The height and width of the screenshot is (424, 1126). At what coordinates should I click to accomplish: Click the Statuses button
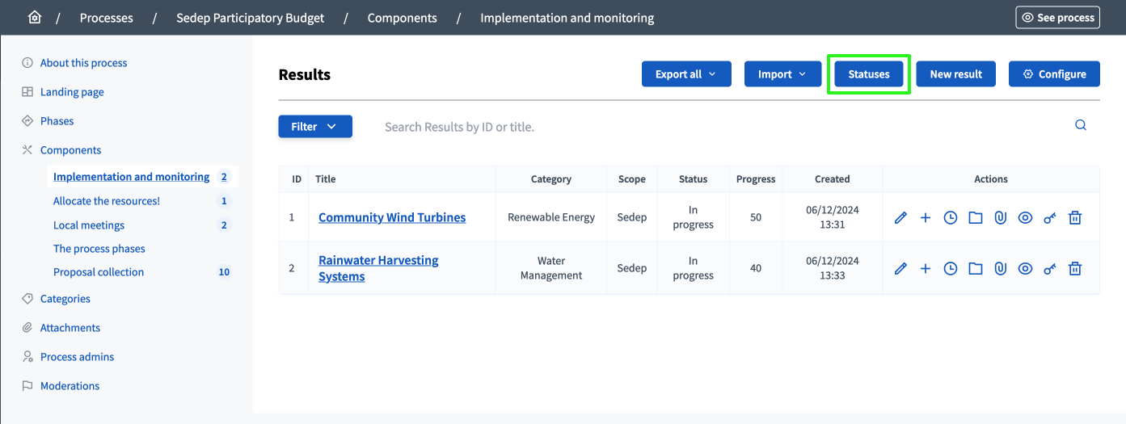coord(869,74)
